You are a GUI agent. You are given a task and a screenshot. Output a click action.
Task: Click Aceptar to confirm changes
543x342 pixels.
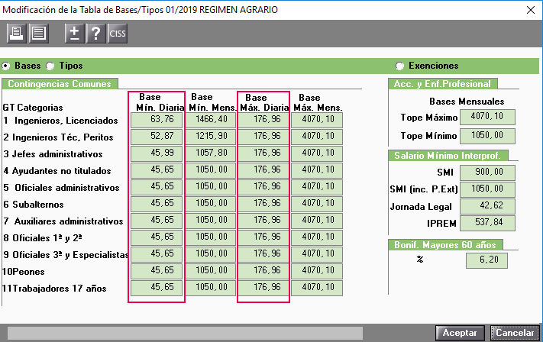pyautogui.click(x=460, y=333)
